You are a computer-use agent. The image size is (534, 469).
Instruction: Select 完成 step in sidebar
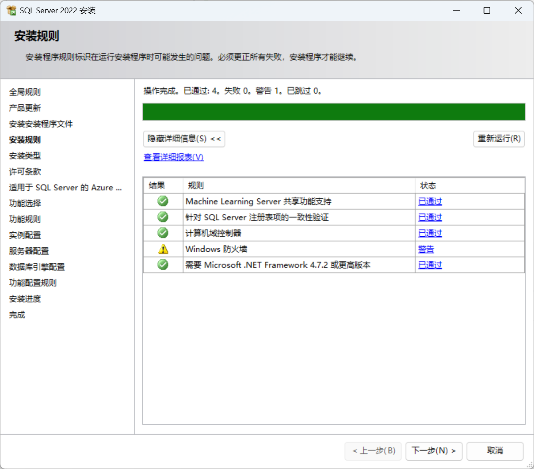(17, 314)
